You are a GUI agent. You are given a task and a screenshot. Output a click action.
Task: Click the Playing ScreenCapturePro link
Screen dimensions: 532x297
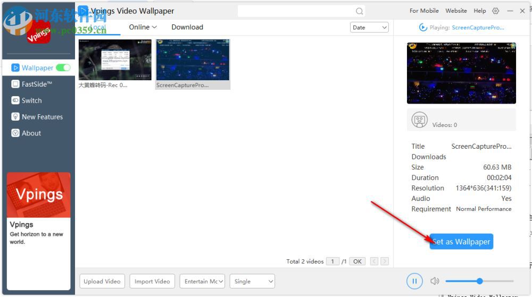click(x=478, y=28)
